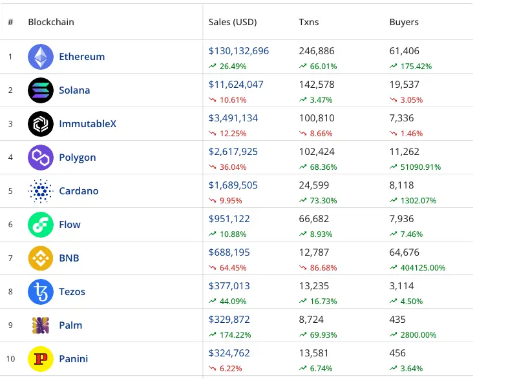Viewport: 528px width, 379px height.
Task: Click the Ethereum logo icon
Action: tap(41, 57)
